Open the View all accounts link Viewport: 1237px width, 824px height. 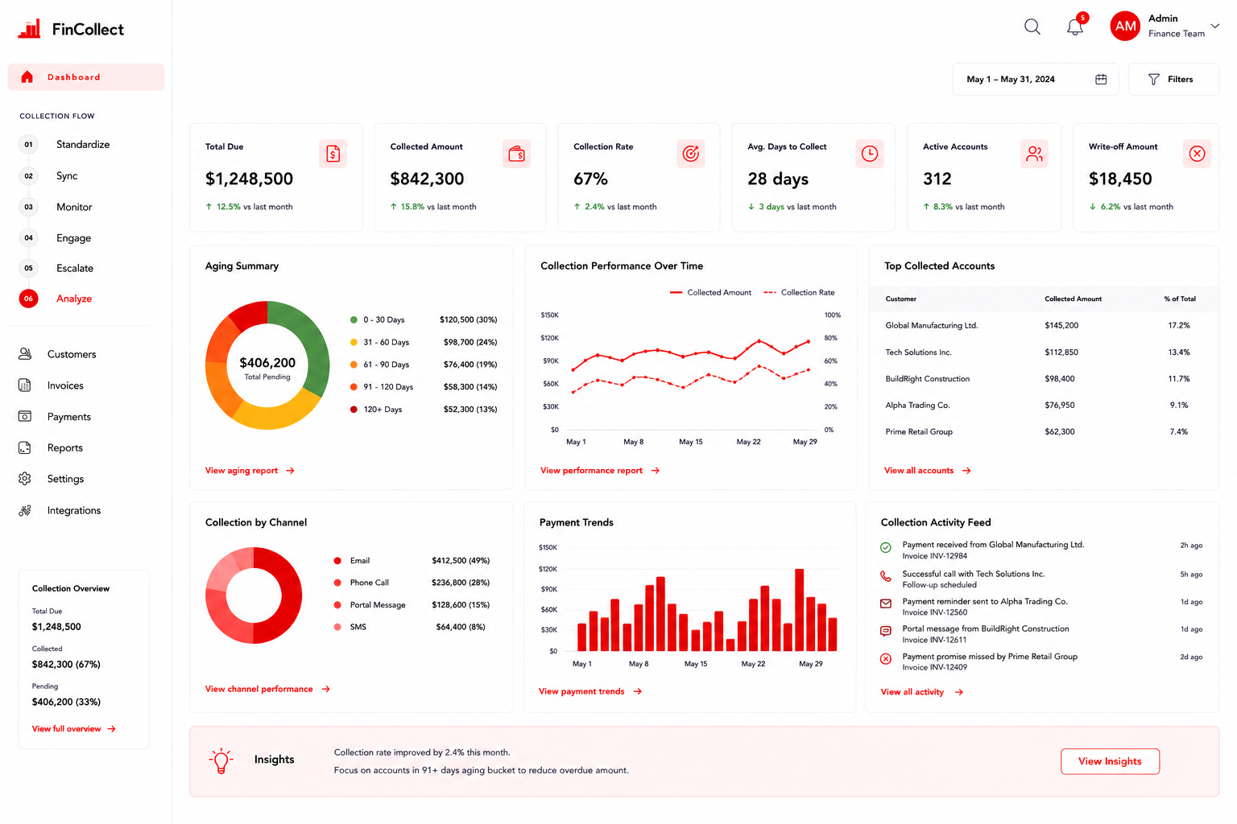[x=927, y=471]
